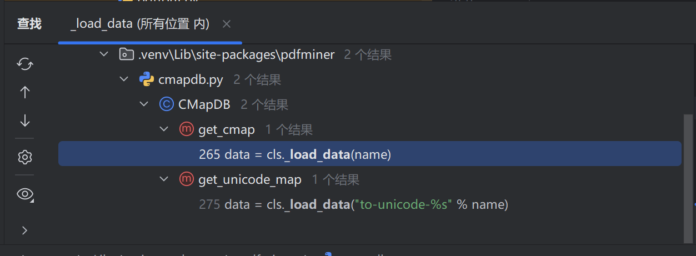Select the _load_data results tab
Viewport: 696px width, 256px height.
pyautogui.click(x=140, y=24)
